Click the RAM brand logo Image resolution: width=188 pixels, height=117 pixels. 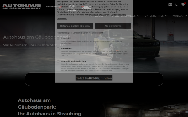(72, 7)
